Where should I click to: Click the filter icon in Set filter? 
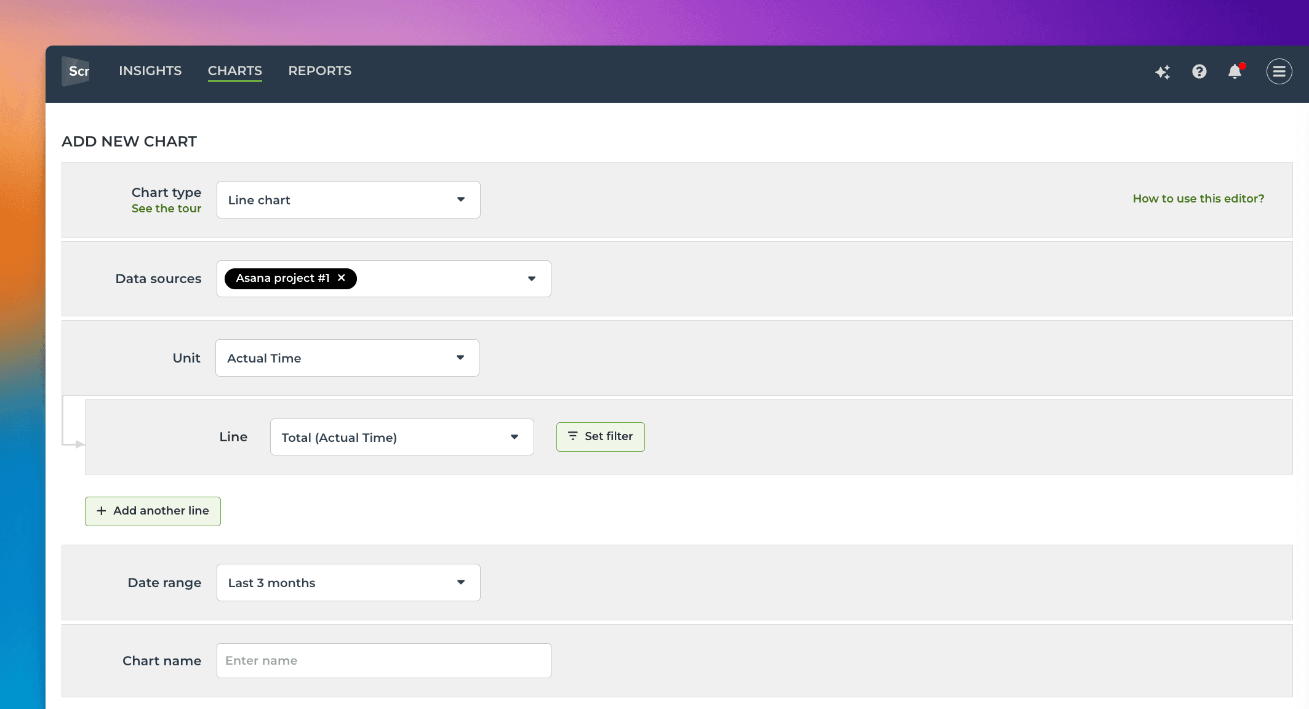pyautogui.click(x=572, y=436)
